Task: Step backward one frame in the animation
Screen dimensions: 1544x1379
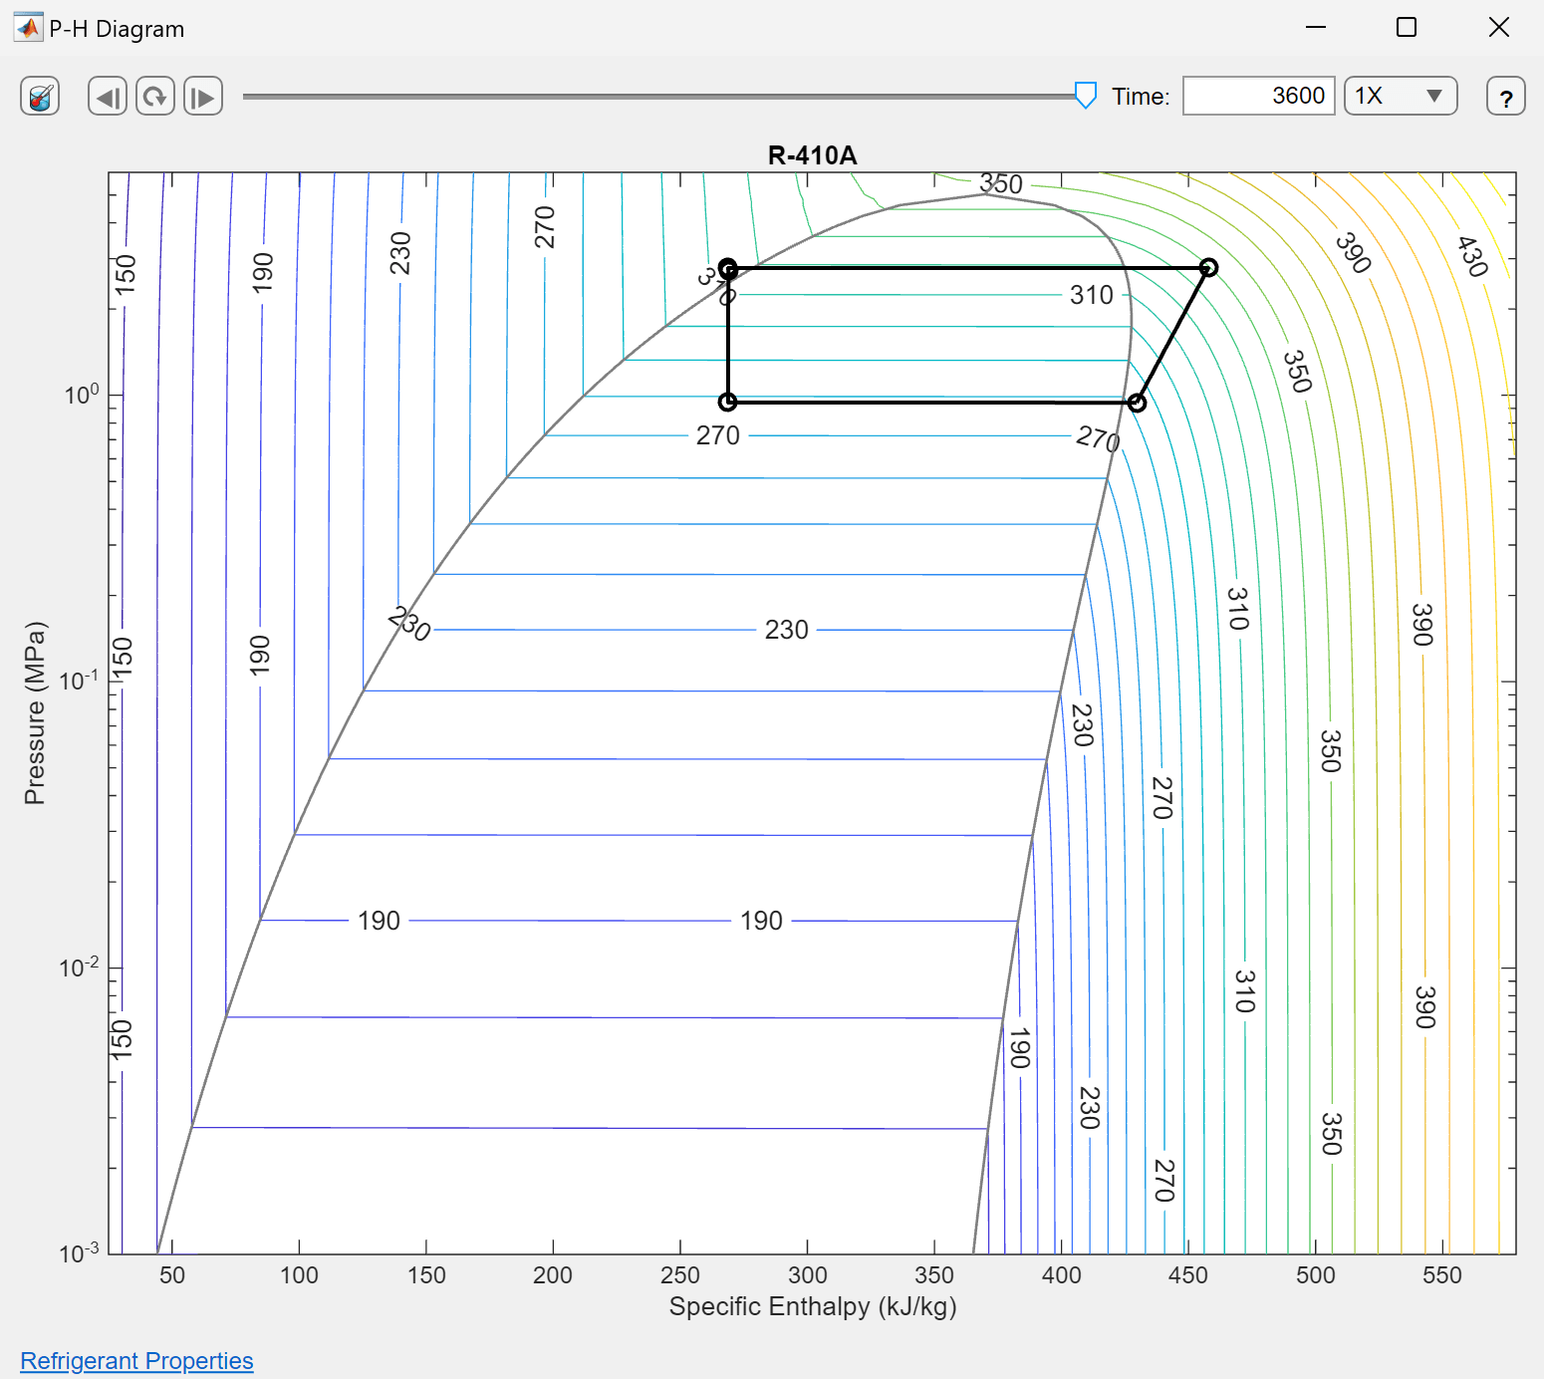Action: (x=108, y=97)
